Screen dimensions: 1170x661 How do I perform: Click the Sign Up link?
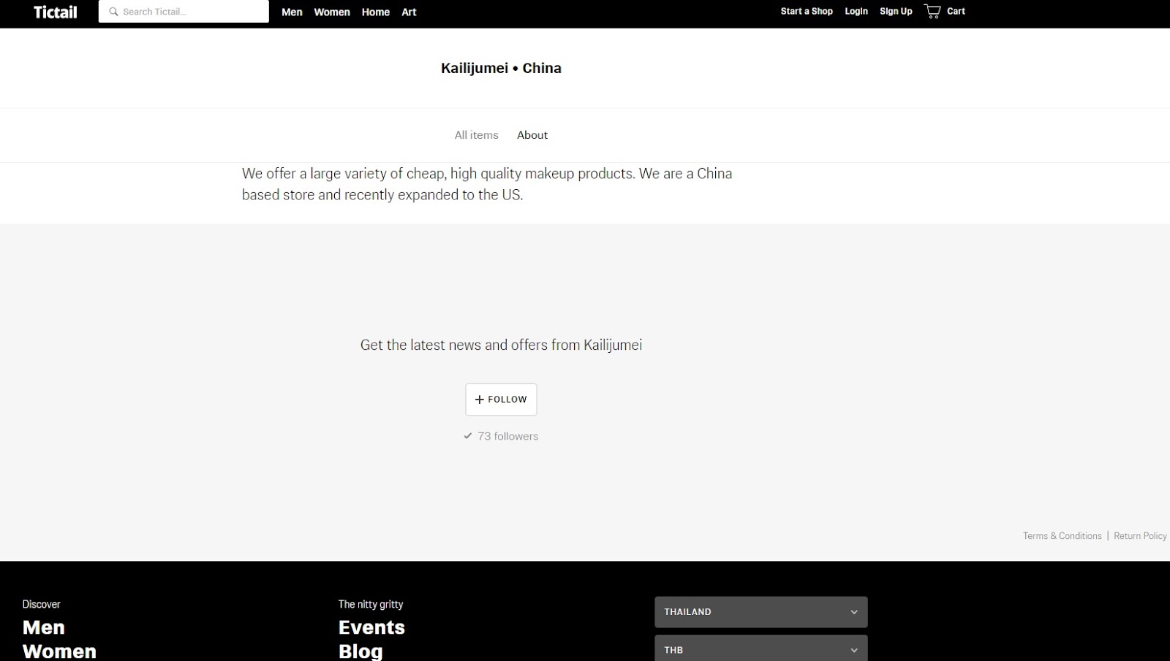(x=896, y=12)
